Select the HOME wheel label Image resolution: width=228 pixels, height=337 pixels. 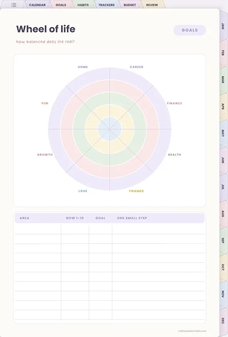(83, 67)
